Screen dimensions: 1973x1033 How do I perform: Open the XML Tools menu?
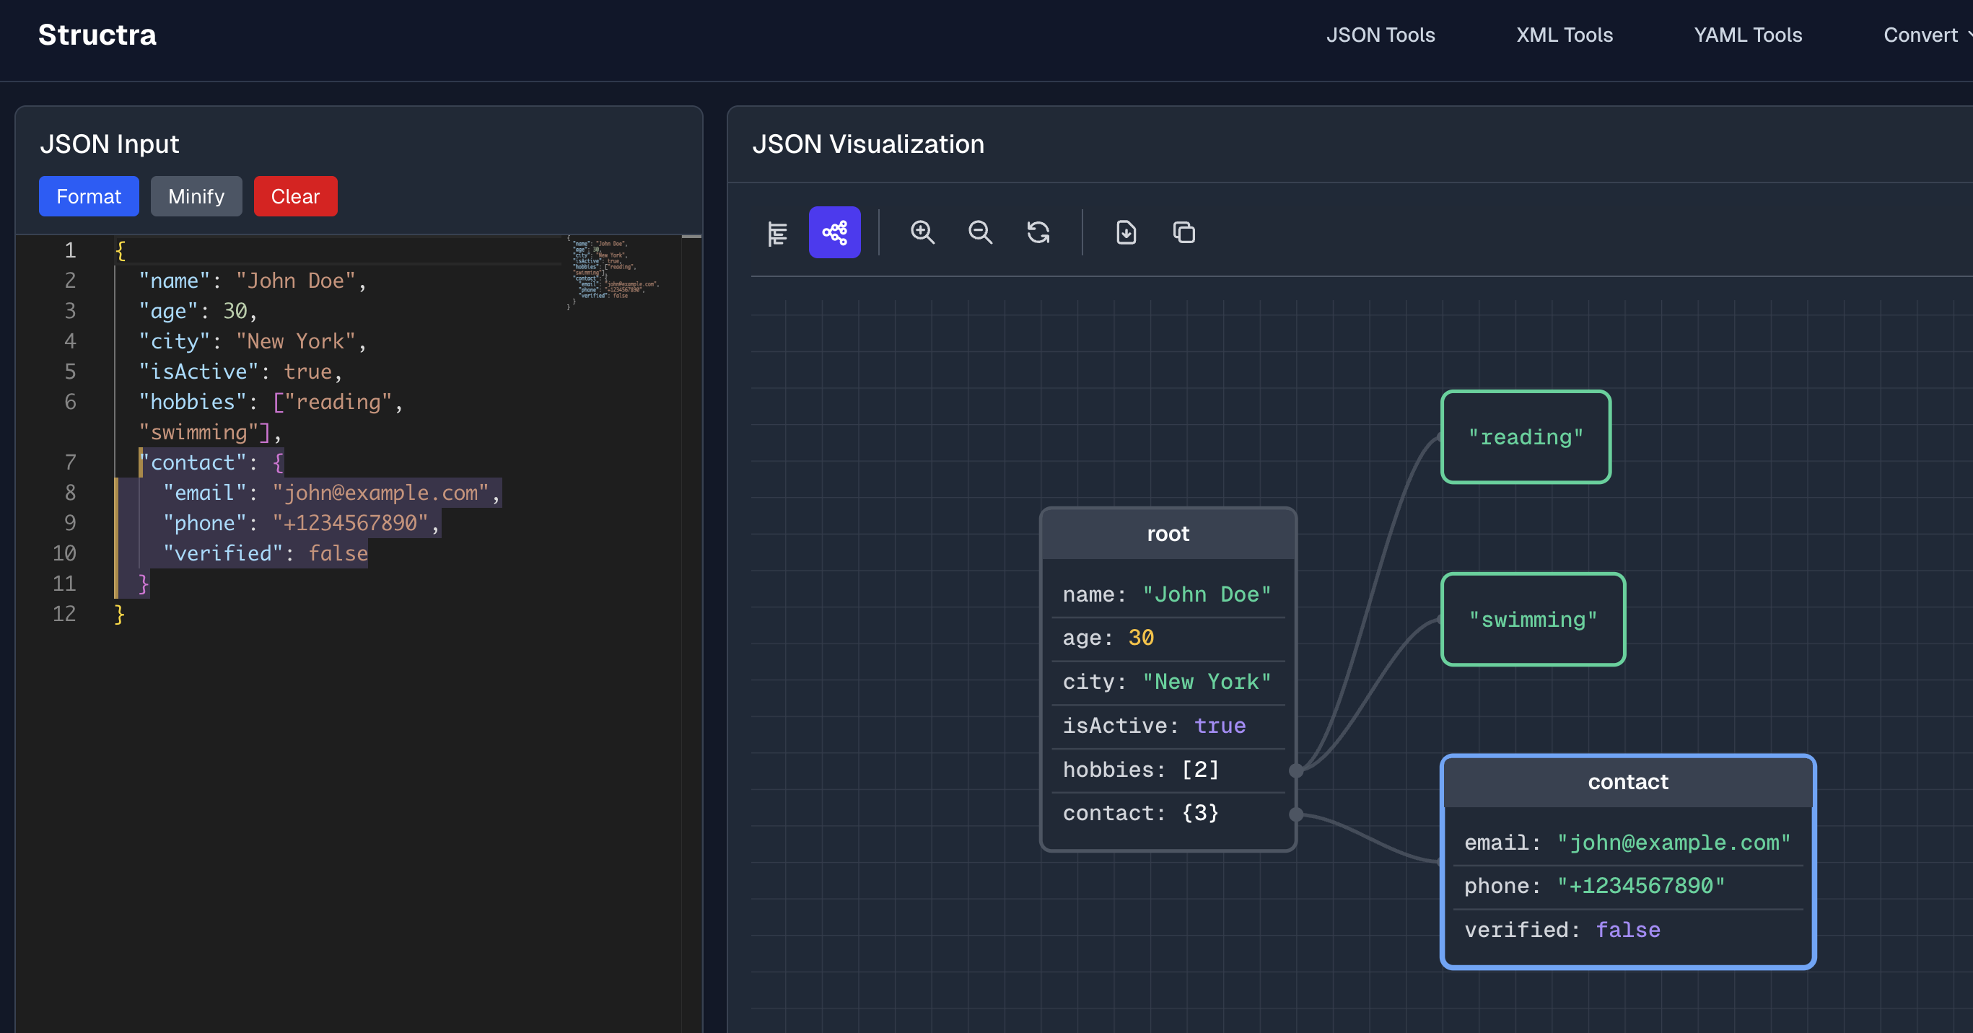pyautogui.click(x=1564, y=35)
